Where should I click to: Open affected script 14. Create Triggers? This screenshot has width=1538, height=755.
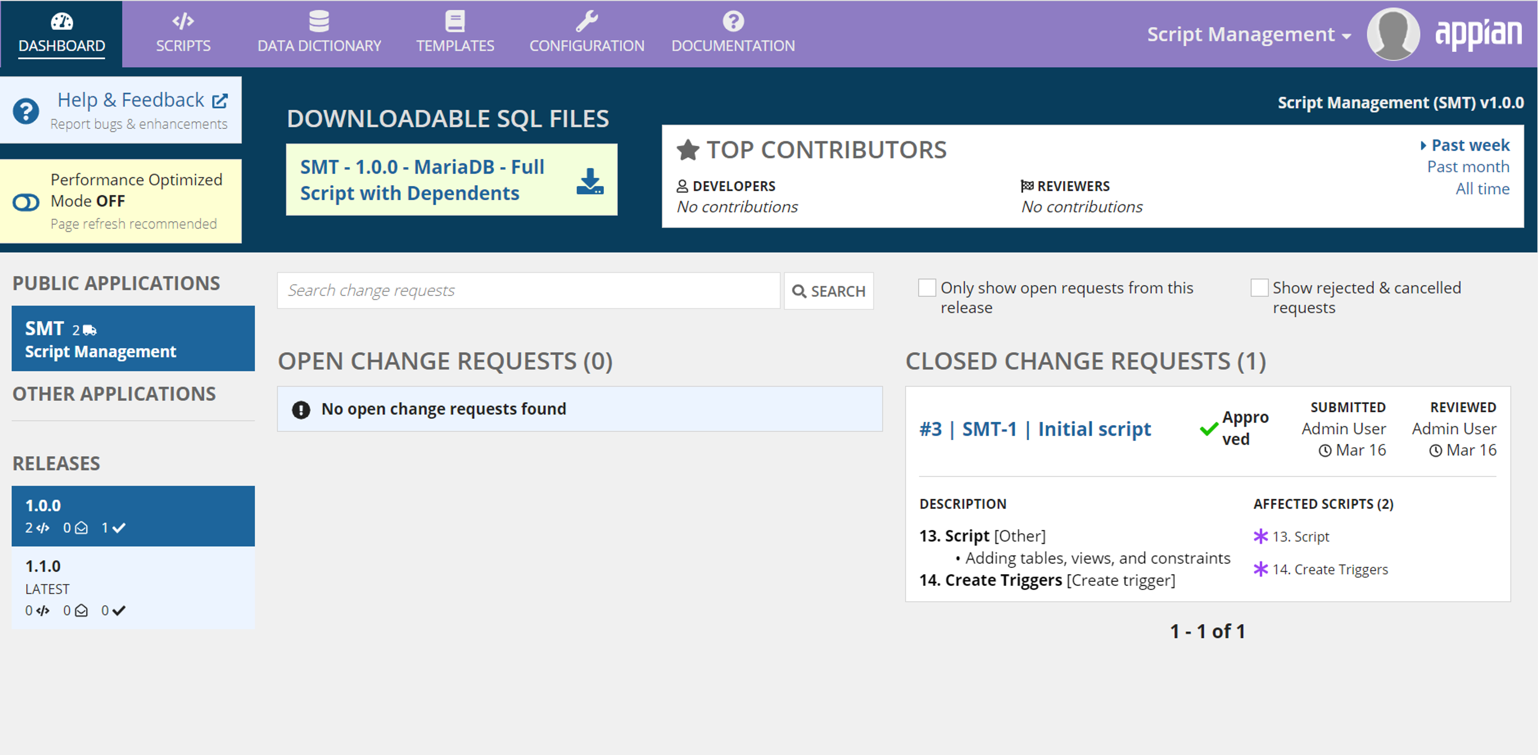pyautogui.click(x=1330, y=570)
